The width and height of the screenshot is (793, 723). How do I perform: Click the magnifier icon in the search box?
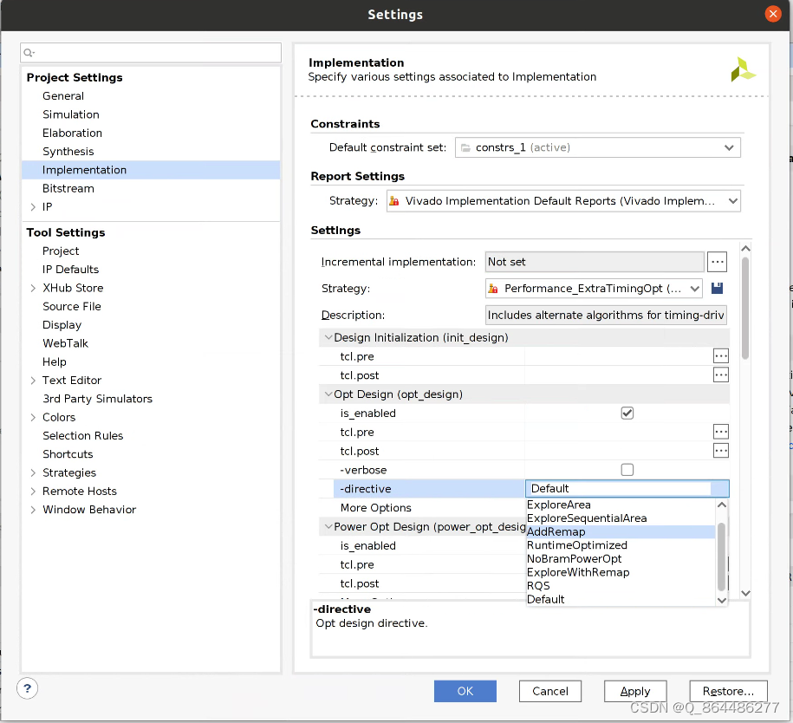29,53
